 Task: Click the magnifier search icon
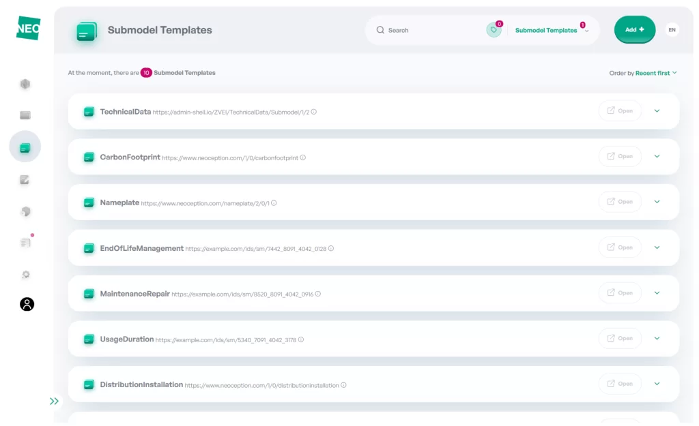[380, 30]
